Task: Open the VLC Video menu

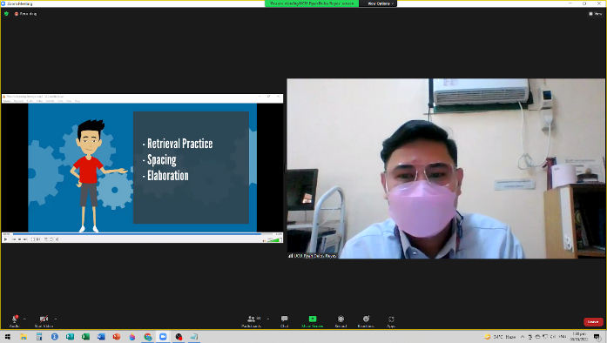Action: coord(39,101)
